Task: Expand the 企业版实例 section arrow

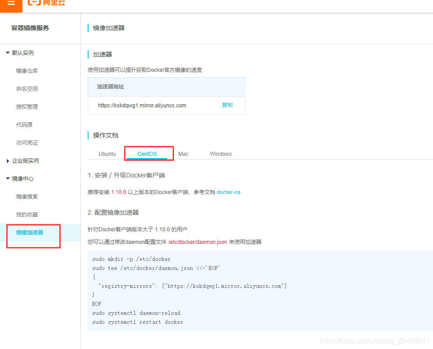Action: [x=8, y=161]
